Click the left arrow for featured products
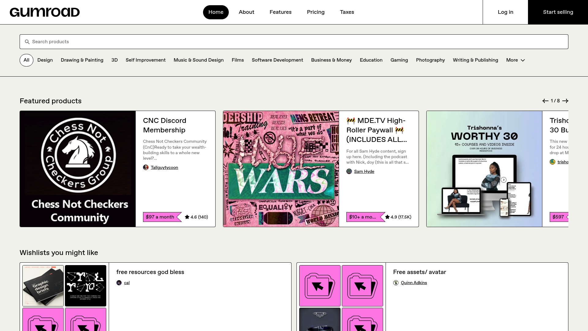 [x=545, y=101]
